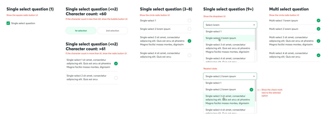Select radio for Single-select 4 in 3~8 list

coord(189,55)
